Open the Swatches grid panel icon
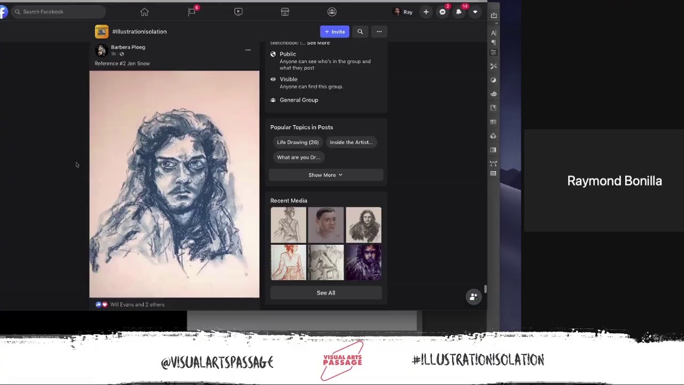The height and width of the screenshot is (385, 684). coord(494,122)
